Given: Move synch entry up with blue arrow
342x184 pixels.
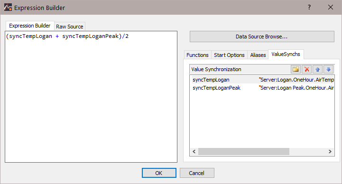Looking at the screenshot, I should [x=318, y=69].
